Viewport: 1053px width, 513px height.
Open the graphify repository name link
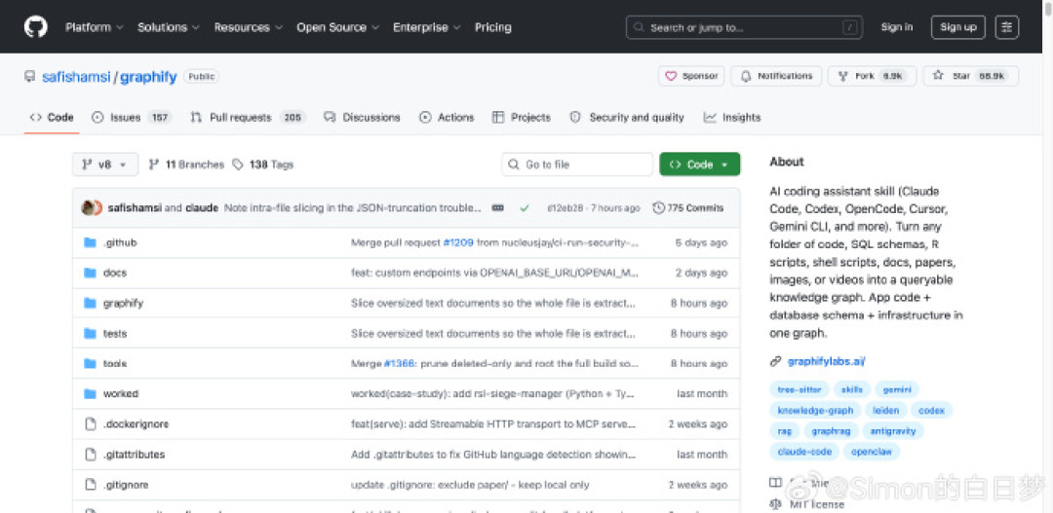tap(148, 77)
